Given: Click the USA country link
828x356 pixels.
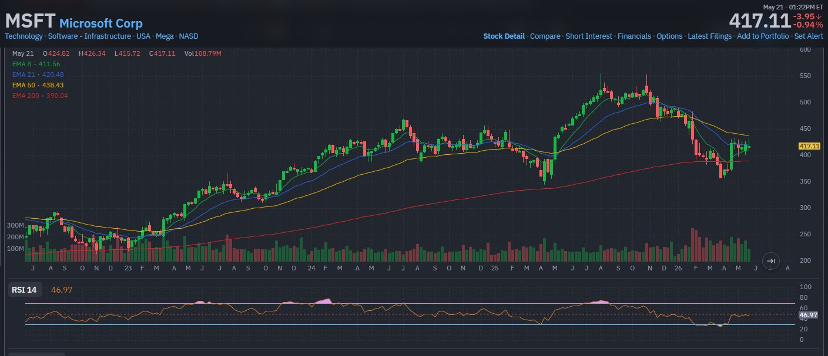Looking at the screenshot, I should [x=143, y=36].
